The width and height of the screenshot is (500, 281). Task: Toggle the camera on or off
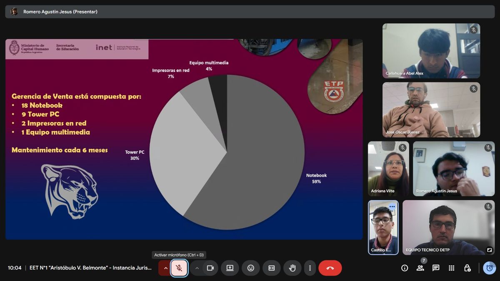(x=210, y=268)
